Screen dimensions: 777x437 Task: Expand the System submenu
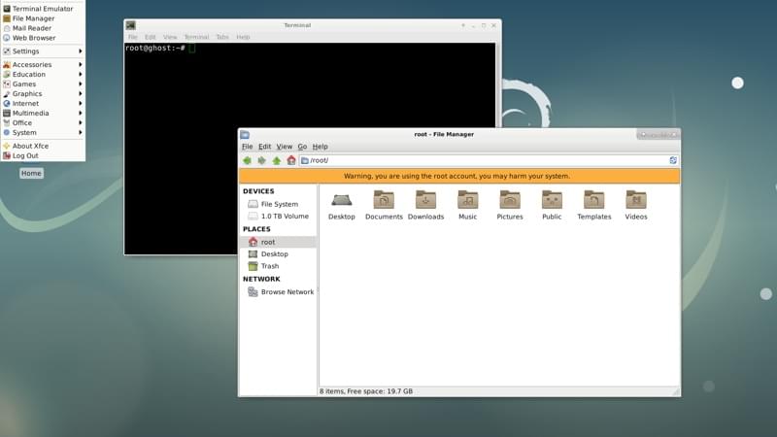click(43, 132)
